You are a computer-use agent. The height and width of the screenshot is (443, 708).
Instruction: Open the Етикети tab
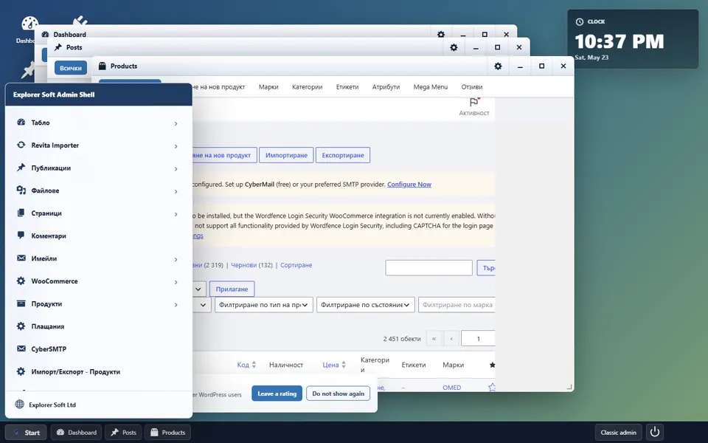[347, 87]
